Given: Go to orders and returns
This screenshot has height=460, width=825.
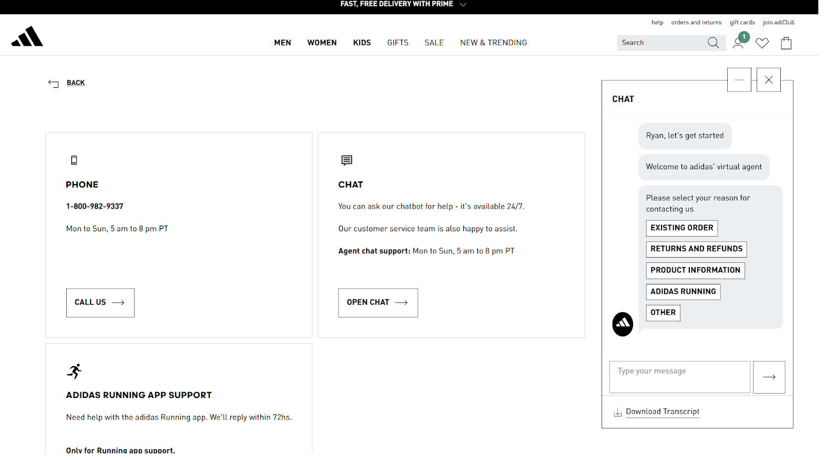Looking at the screenshot, I should pyautogui.click(x=696, y=23).
